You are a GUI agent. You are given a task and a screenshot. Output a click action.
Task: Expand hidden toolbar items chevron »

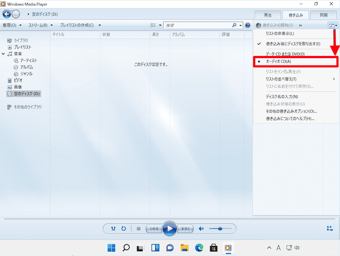300,25
